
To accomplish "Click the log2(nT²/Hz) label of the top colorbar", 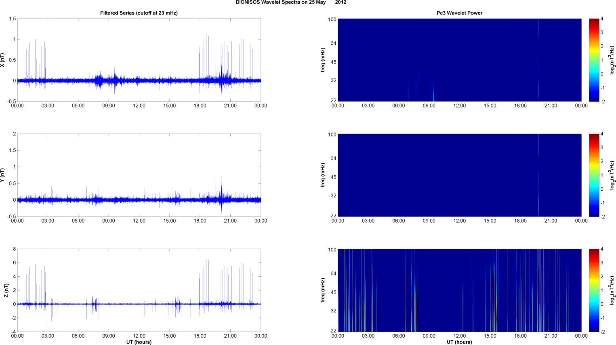I will click(612, 60).
